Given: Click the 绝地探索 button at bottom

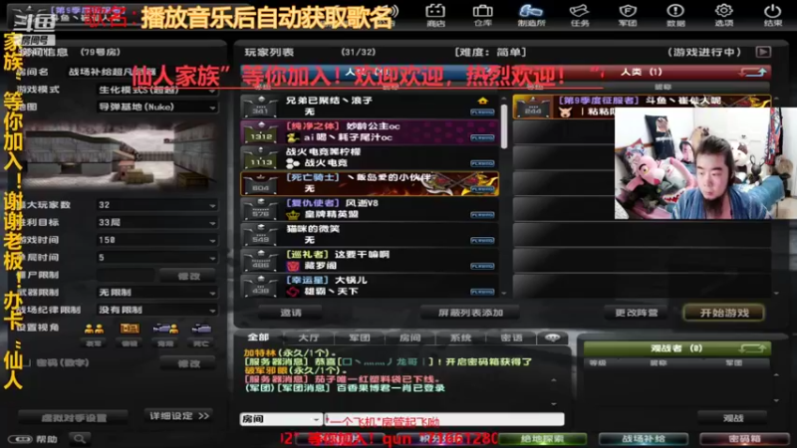Looking at the screenshot, I should click(542, 438).
